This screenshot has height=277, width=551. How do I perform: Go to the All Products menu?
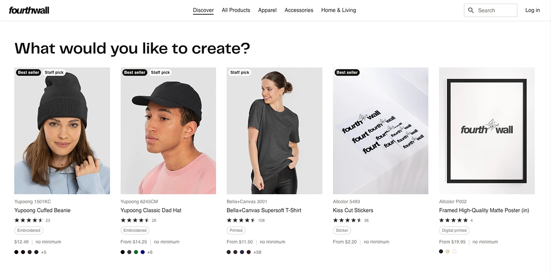236,10
